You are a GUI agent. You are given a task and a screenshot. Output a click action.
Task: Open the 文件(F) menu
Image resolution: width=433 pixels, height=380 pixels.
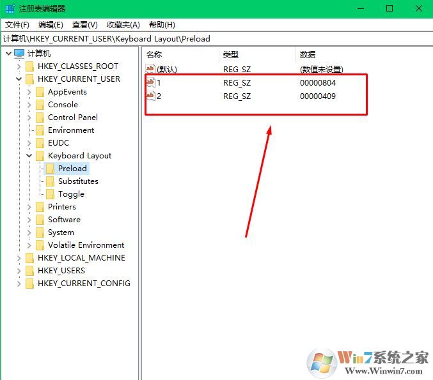coord(17,25)
